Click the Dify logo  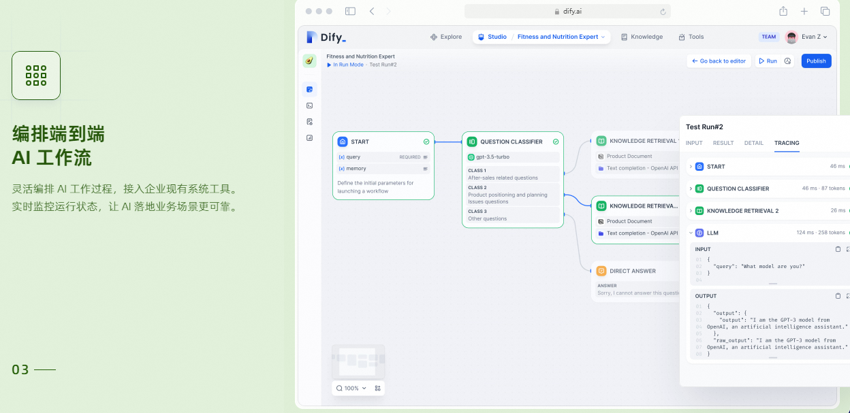[x=326, y=37]
